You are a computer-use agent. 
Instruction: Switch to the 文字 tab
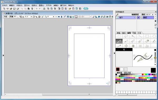(140, 33)
